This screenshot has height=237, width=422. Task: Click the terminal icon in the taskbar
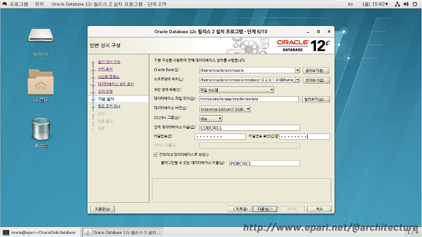(x=6, y=232)
